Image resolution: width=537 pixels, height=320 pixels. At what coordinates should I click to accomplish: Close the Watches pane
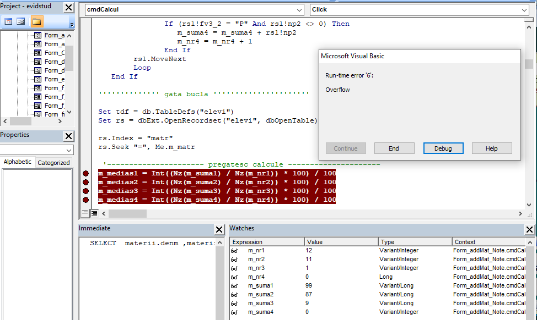click(x=529, y=229)
